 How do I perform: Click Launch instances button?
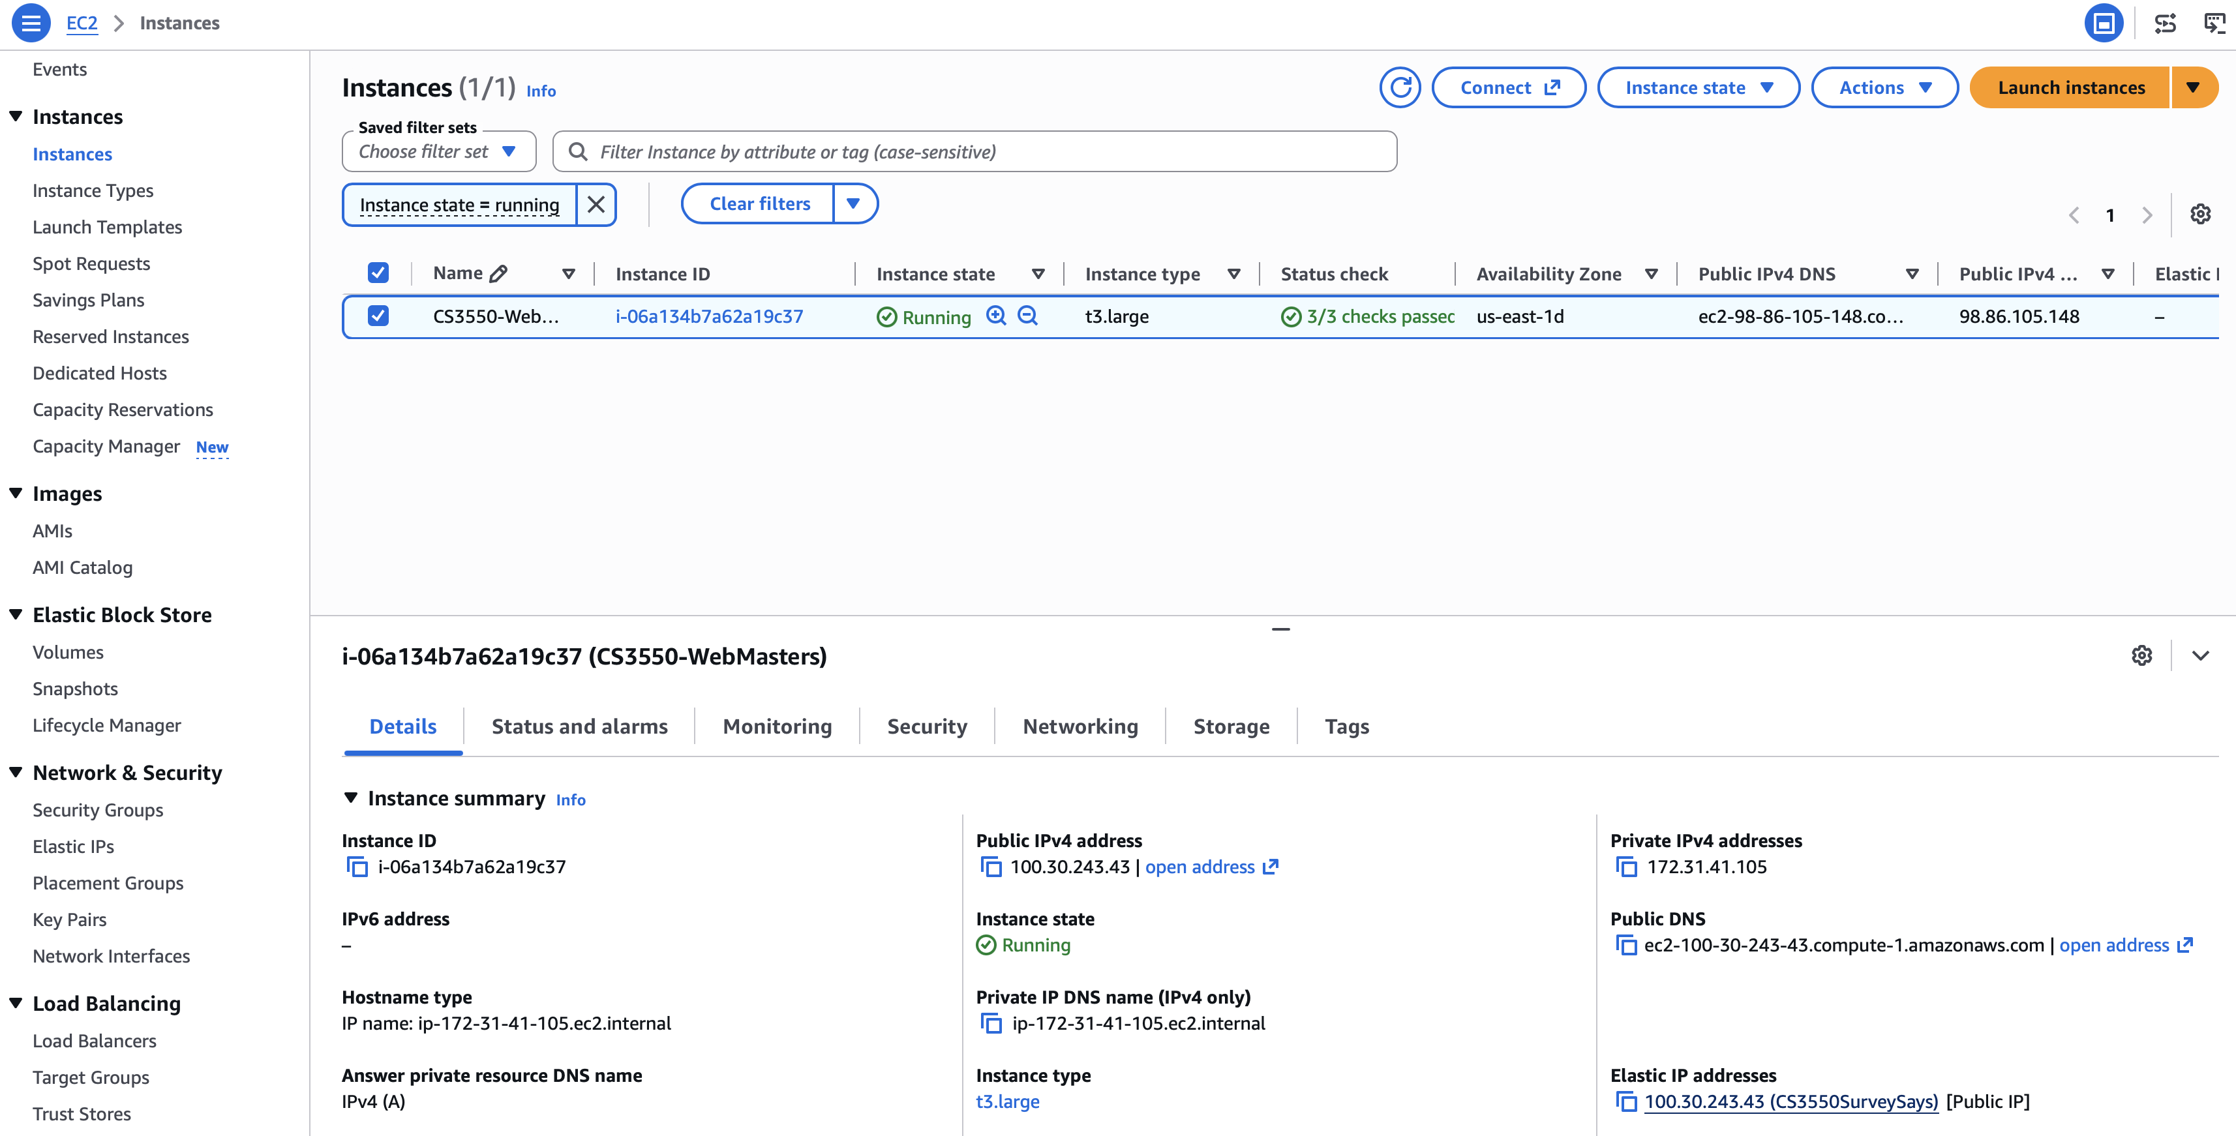tap(2070, 87)
